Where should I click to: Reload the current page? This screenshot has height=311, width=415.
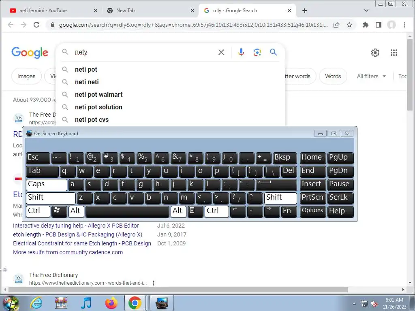tap(36, 25)
